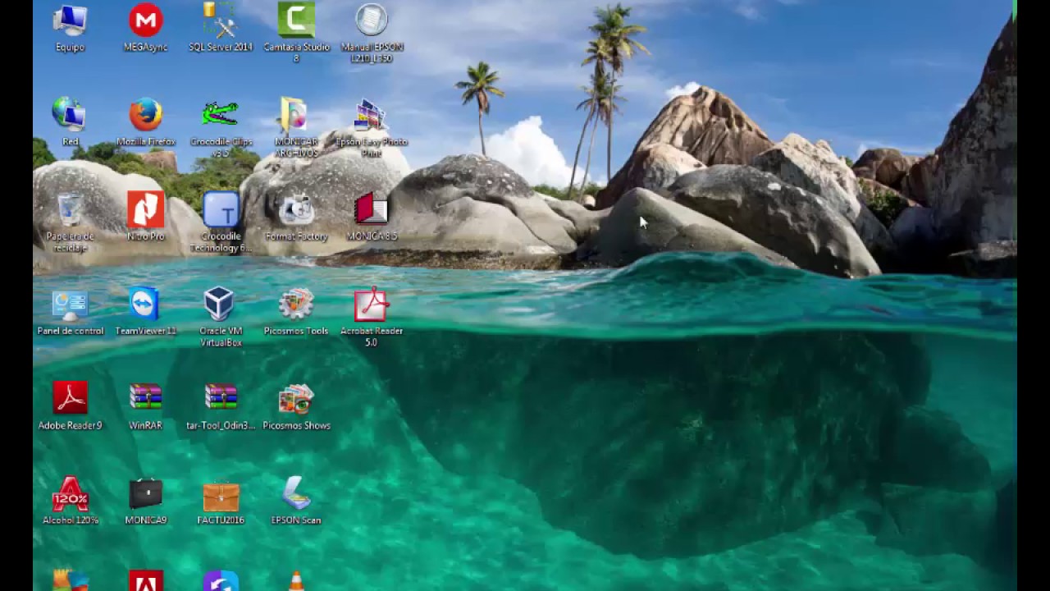Launch the EPSON Scan icon

click(x=296, y=493)
